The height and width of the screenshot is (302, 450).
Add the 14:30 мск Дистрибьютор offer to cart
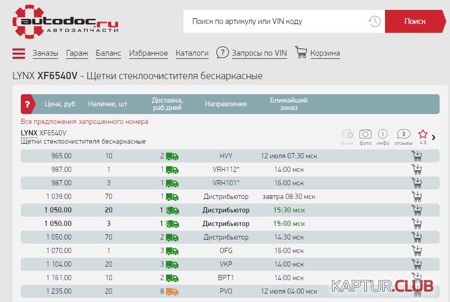[x=417, y=237]
